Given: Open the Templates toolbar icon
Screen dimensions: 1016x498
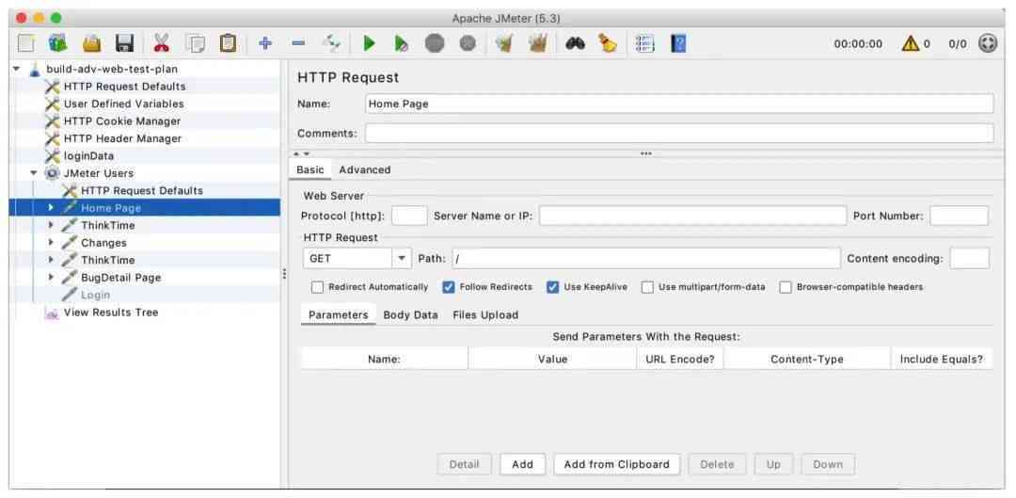Looking at the screenshot, I should point(57,43).
